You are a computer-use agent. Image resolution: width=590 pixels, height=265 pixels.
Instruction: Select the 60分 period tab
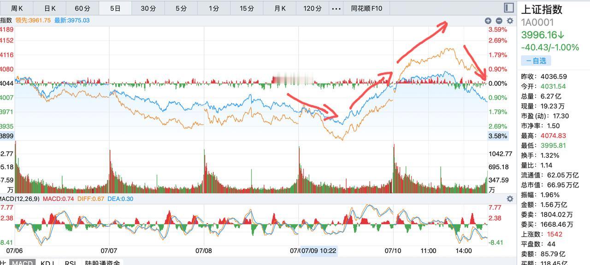[83, 8]
